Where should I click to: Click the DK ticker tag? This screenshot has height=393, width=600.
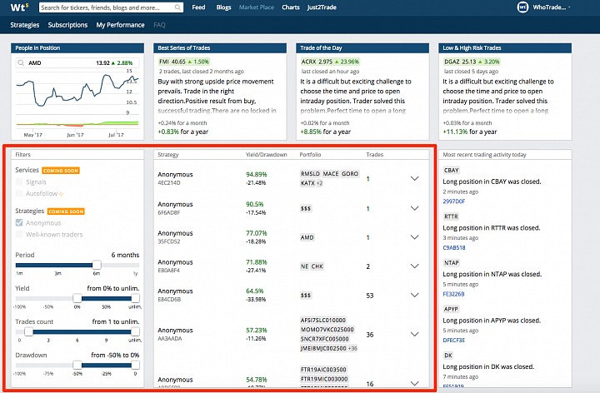click(448, 356)
